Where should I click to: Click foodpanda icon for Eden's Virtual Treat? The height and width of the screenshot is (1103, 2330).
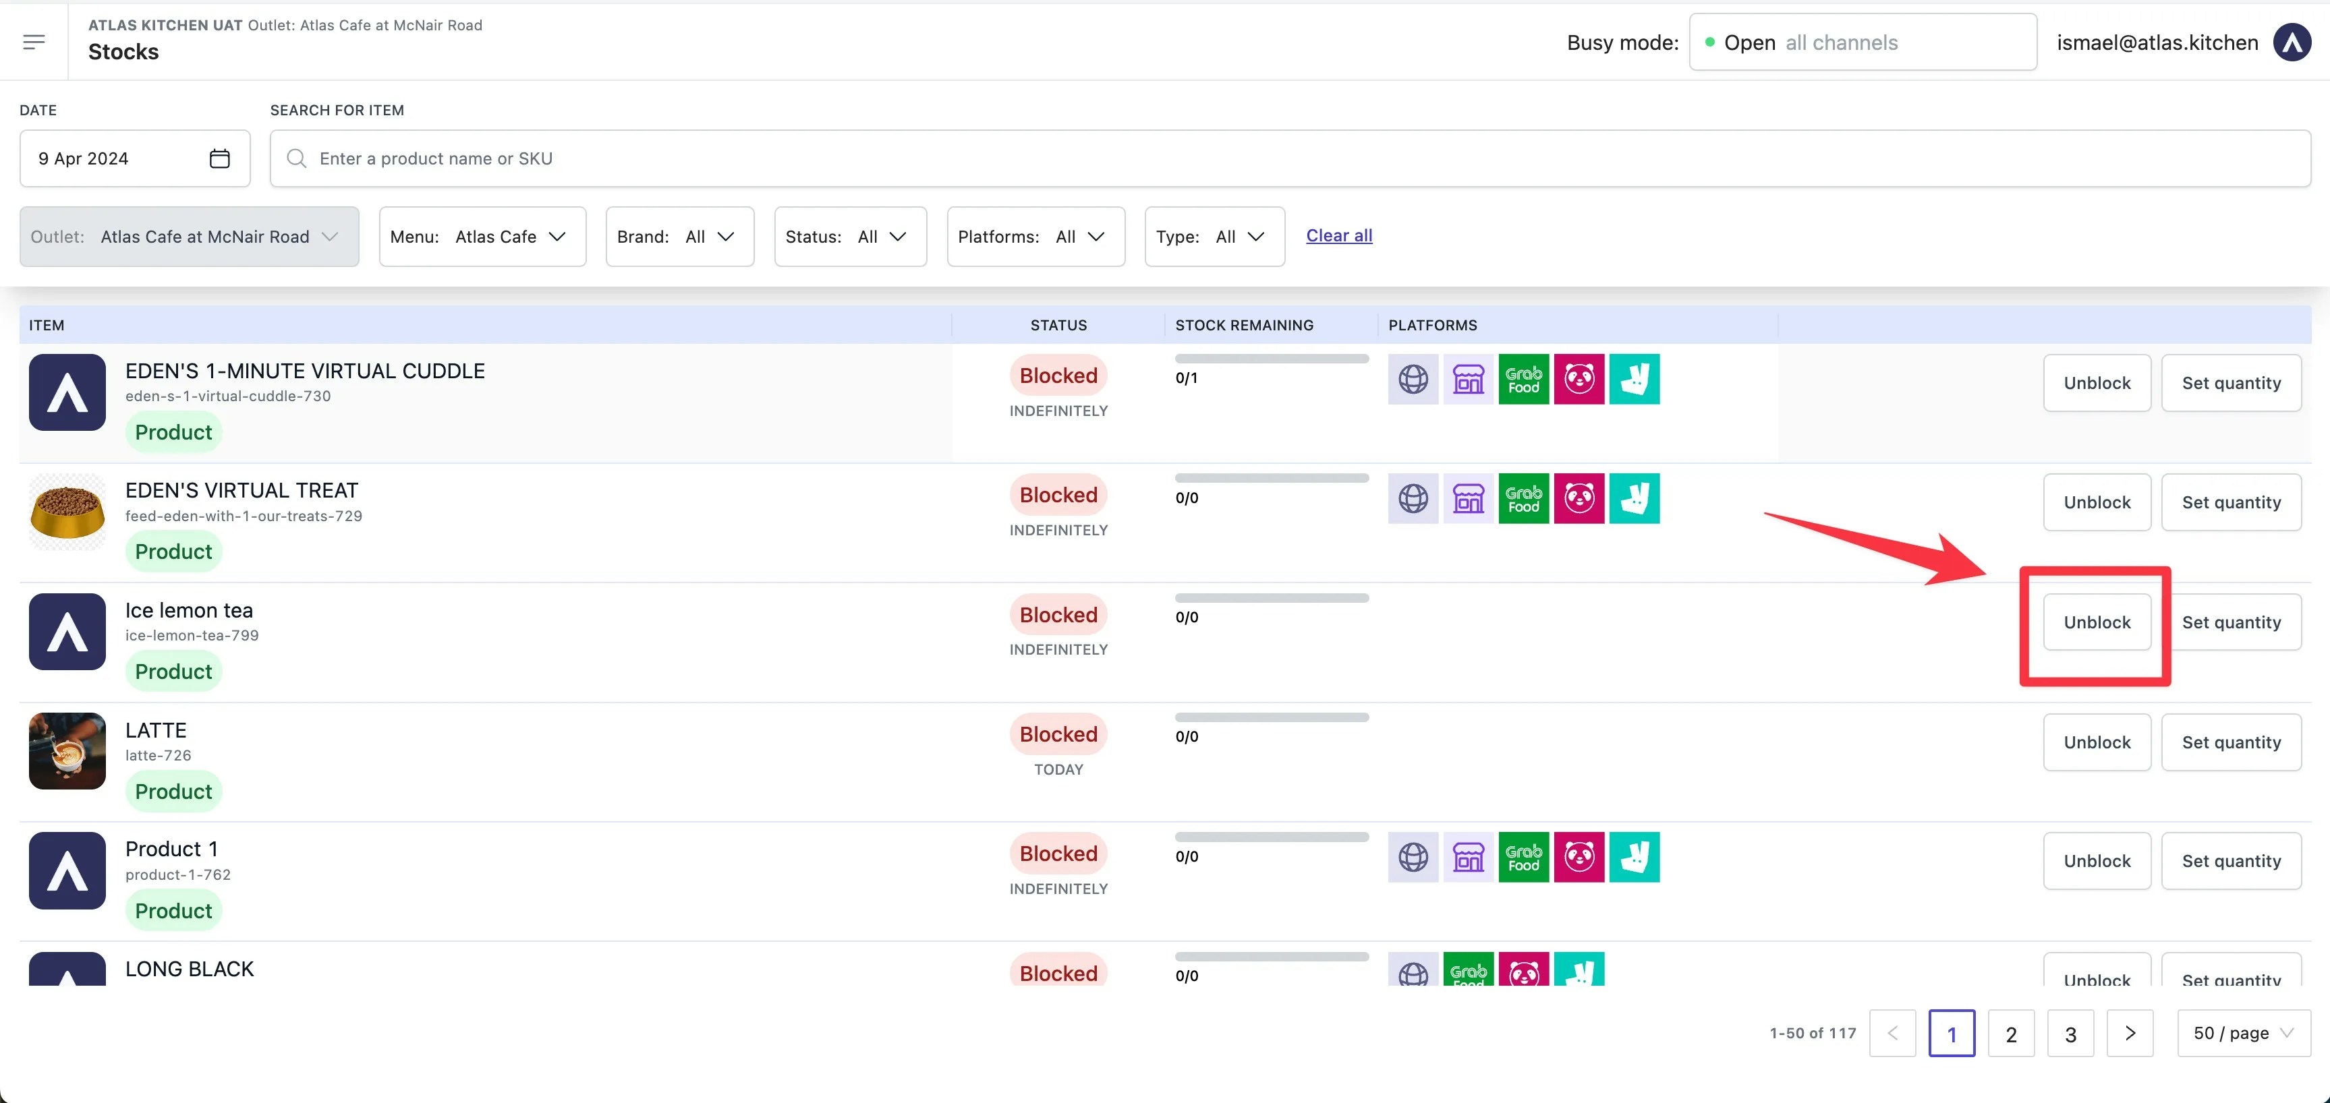pyautogui.click(x=1579, y=498)
